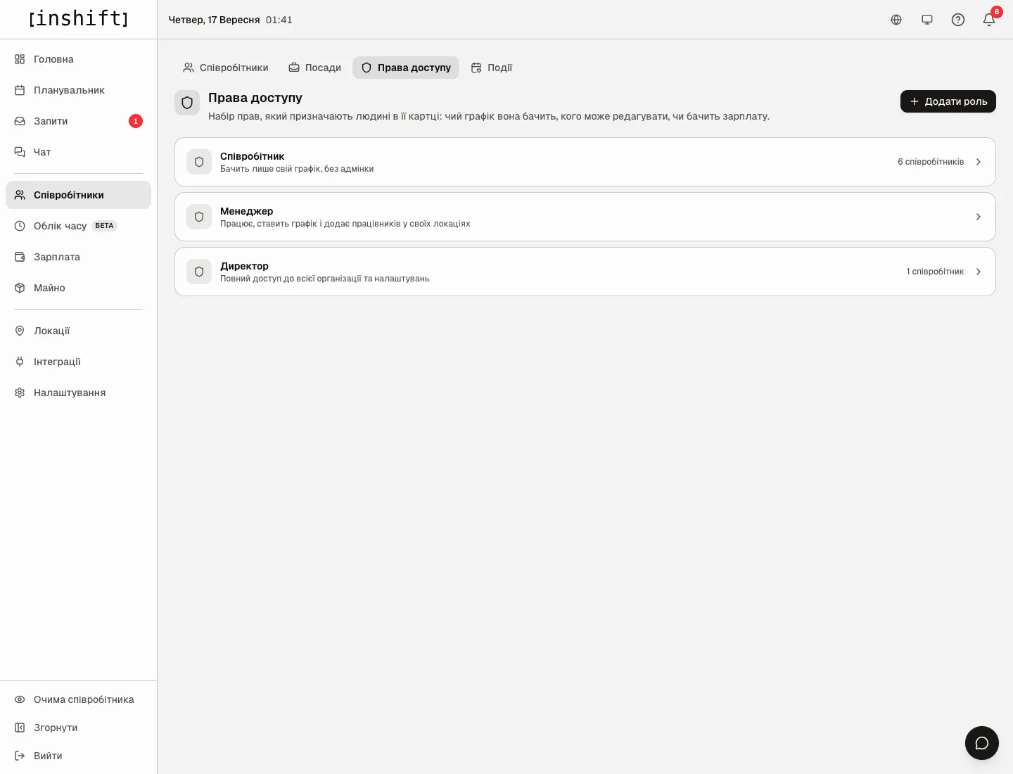Select Співробітники in sidebar
The width and height of the screenshot is (1013, 774).
[x=78, y=195]
